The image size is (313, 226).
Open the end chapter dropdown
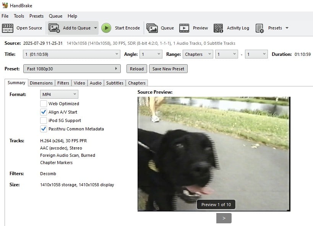pos(256,54)
